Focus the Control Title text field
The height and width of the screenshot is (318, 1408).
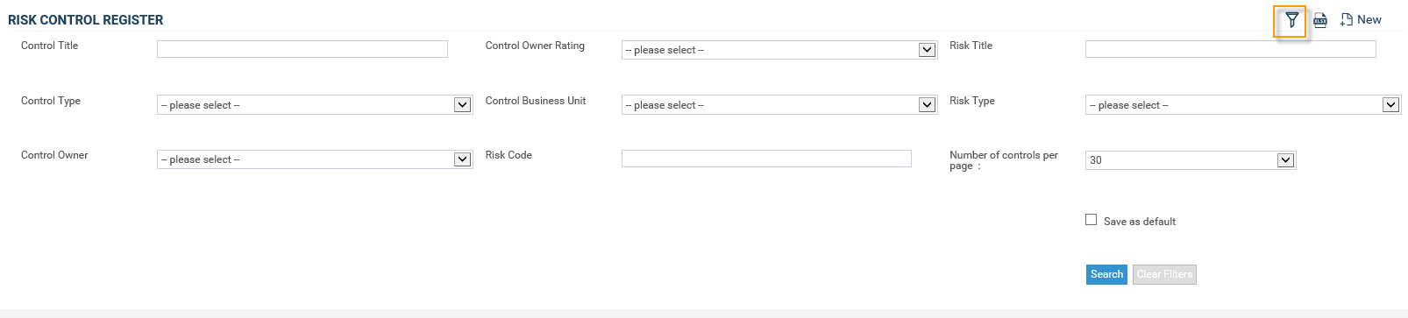pyautogui.click(x=302, y=49)
